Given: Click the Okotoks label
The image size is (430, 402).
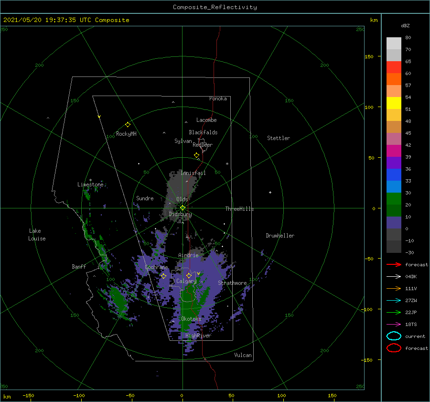Looking at the screenshot, I should [191, 318].
